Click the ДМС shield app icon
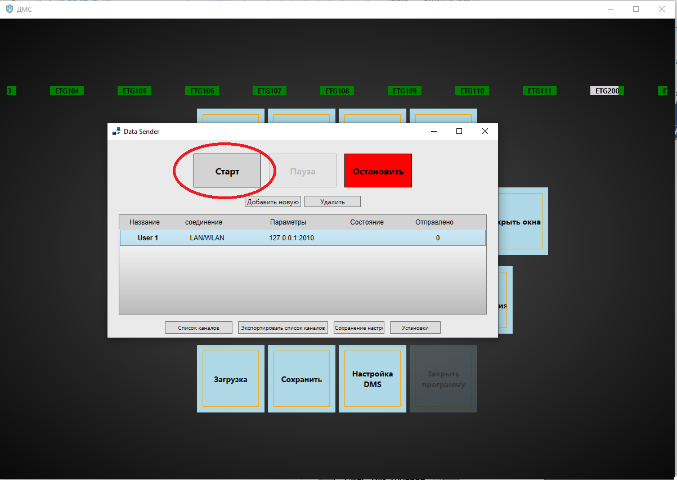 pyautogui.click(x=9, y=9)
